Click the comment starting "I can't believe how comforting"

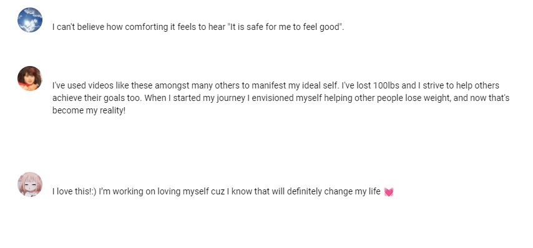point(198,27)
